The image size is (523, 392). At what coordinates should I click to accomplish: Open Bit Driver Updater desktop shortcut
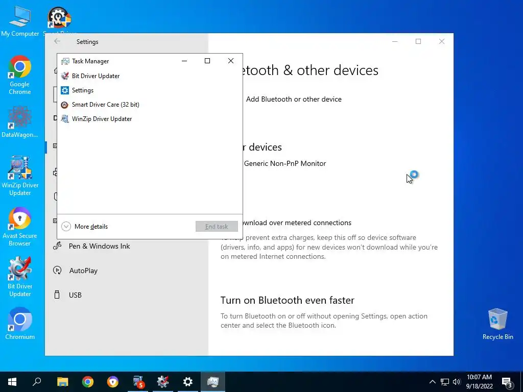(x=20, y=277)
